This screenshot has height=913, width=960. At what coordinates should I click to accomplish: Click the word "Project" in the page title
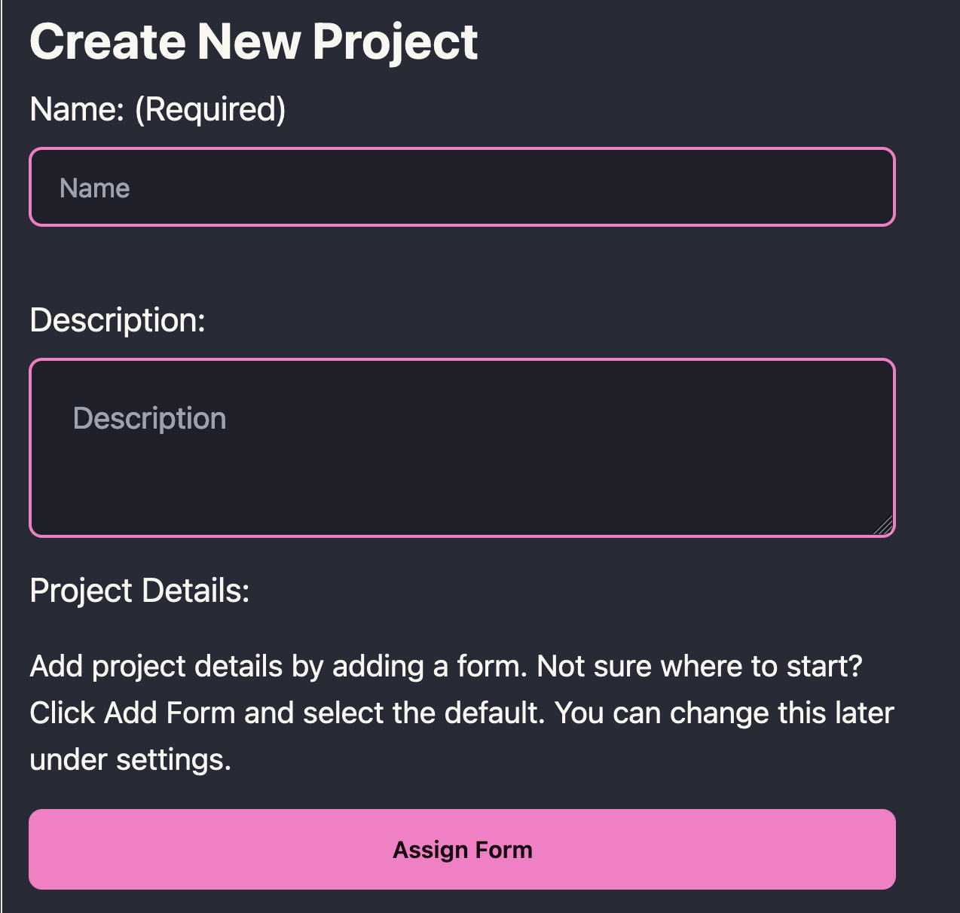395,41
